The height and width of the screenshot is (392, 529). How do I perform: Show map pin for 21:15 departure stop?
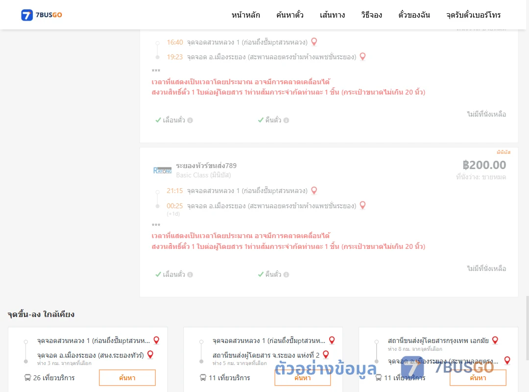(314, 191)
